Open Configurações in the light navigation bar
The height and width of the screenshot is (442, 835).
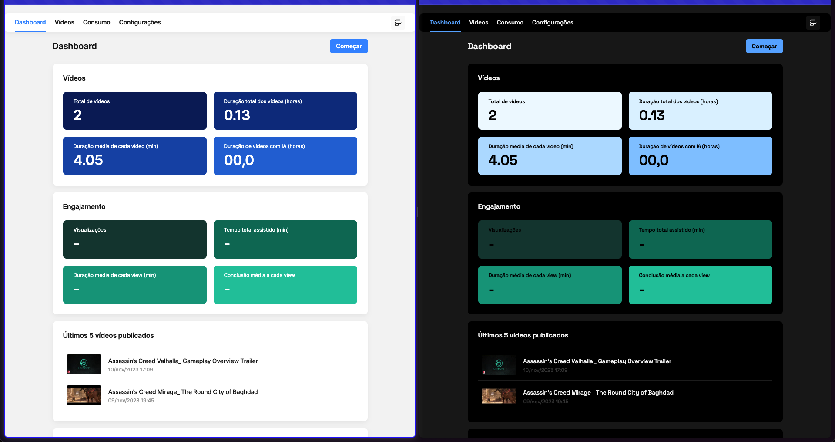[140, 22]
